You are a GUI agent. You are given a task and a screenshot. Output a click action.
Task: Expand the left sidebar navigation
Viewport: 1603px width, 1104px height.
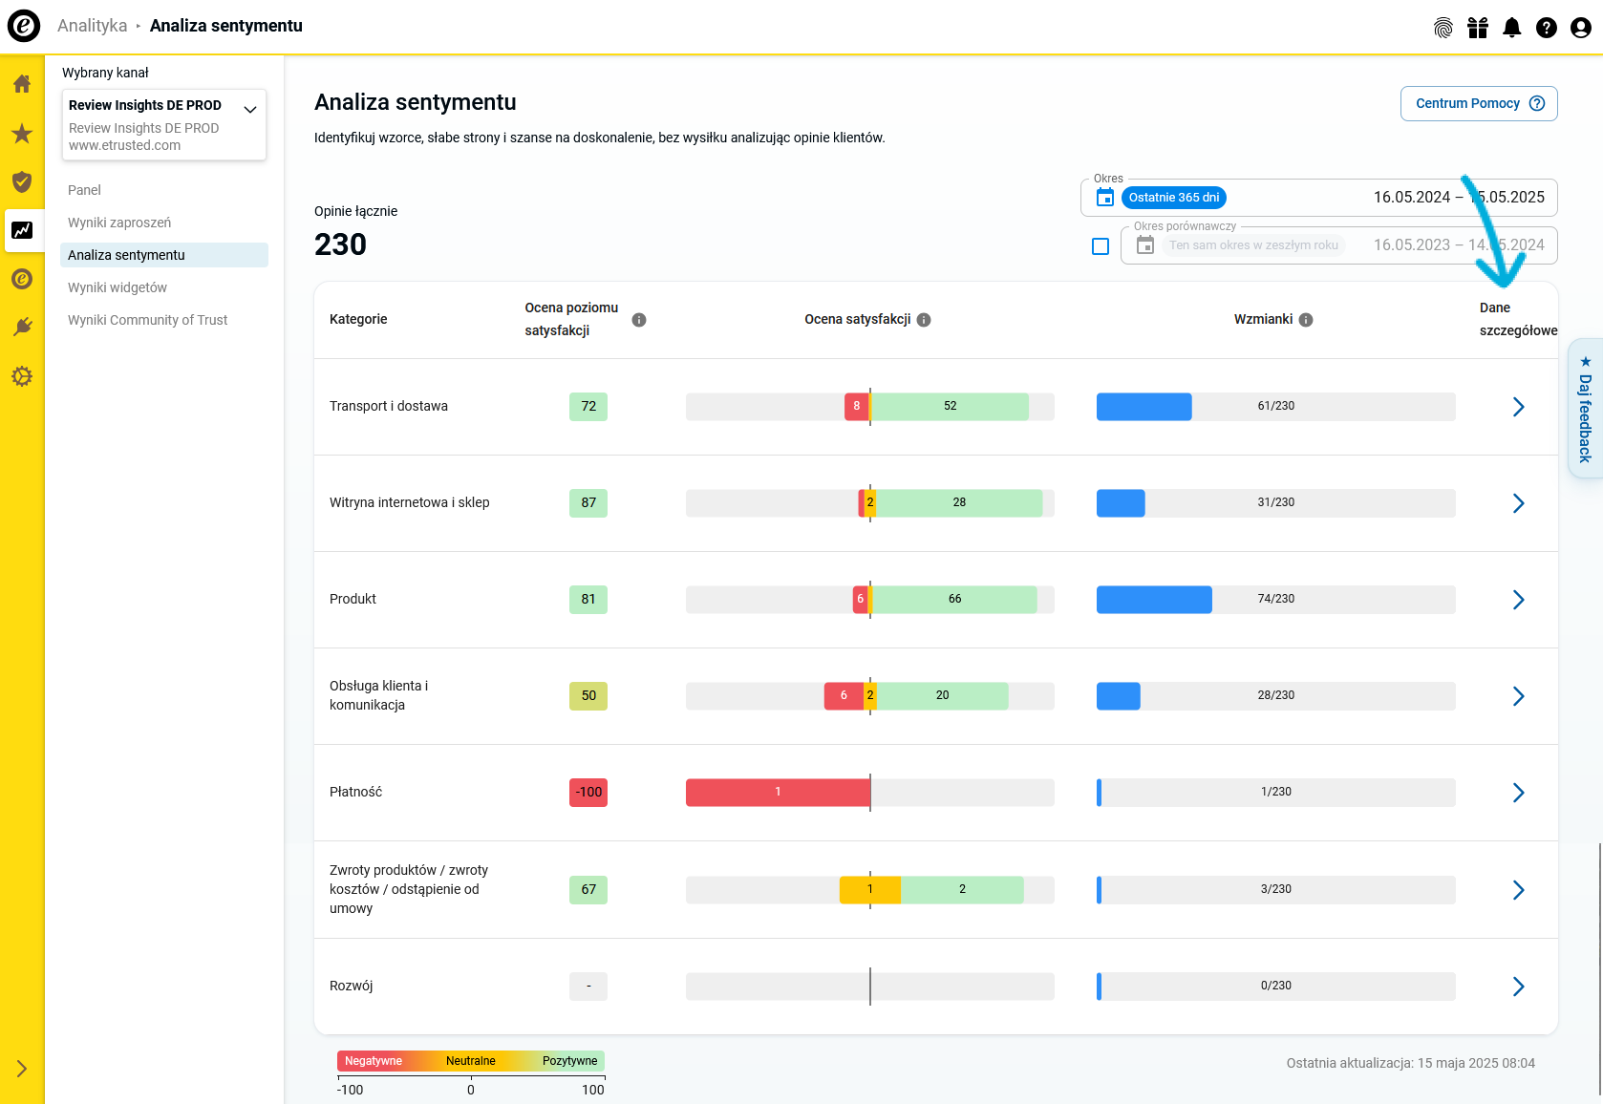point(22,1069)
